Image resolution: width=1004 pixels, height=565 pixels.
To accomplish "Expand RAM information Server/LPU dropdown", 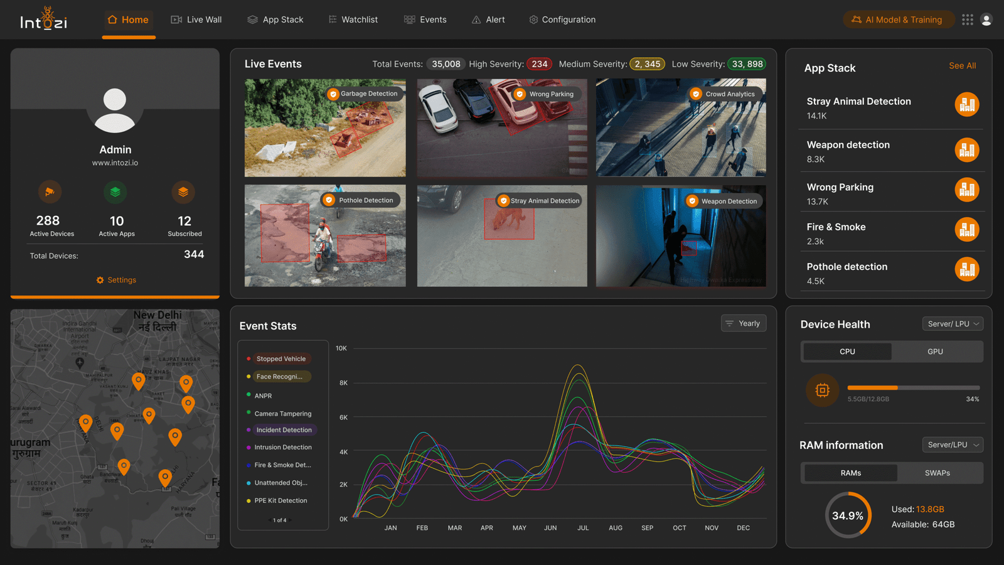I will point(953,445).
